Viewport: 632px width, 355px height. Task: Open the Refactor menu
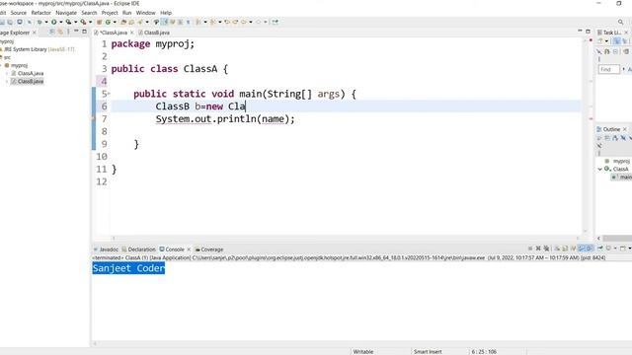point(41,13)
